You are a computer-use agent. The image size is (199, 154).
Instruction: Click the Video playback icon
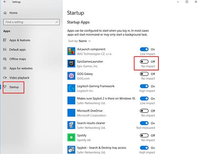coord(5,78)
